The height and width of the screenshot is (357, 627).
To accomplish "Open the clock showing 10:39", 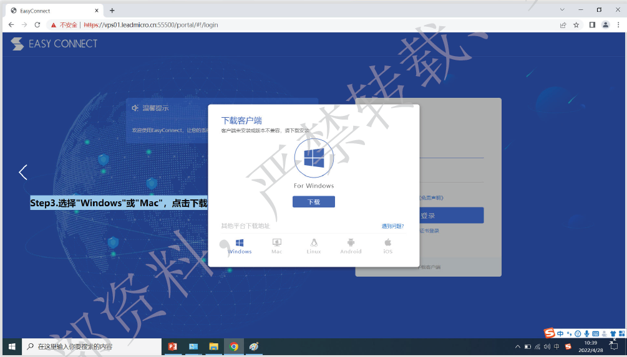I will click(591, 346).
